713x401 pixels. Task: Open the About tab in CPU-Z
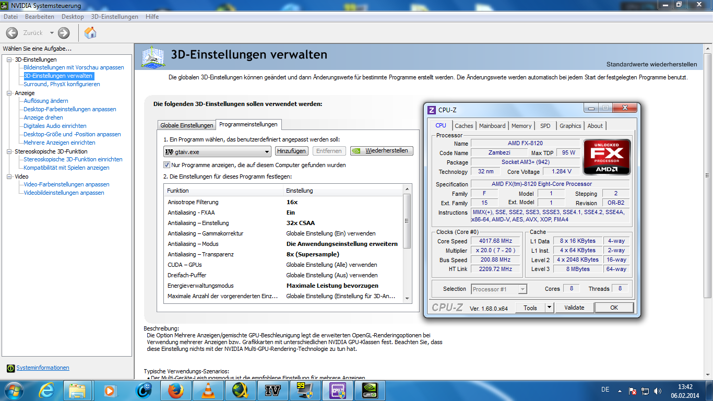point(595,126)
